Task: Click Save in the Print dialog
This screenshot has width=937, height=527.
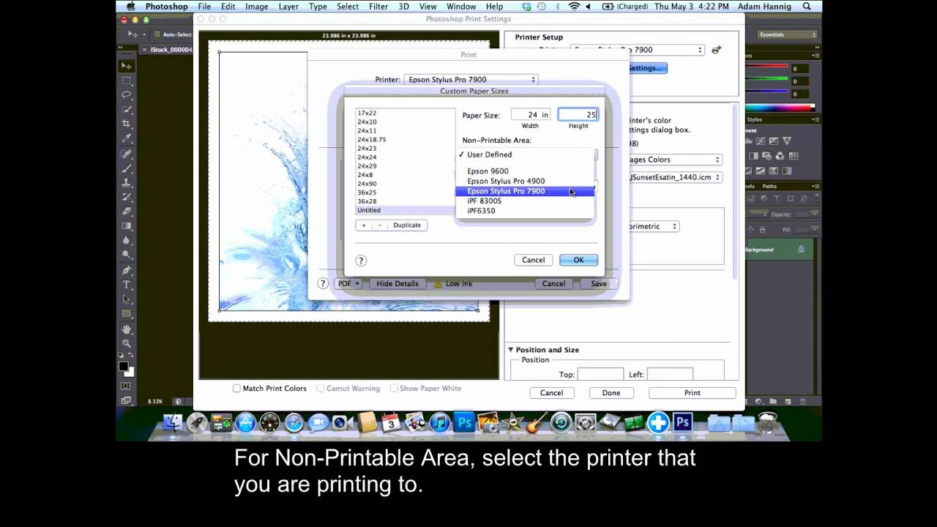Action: tap(599, 283)
